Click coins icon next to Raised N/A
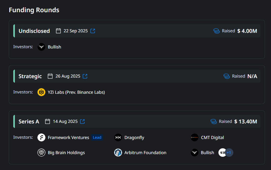 click(227, 76)
